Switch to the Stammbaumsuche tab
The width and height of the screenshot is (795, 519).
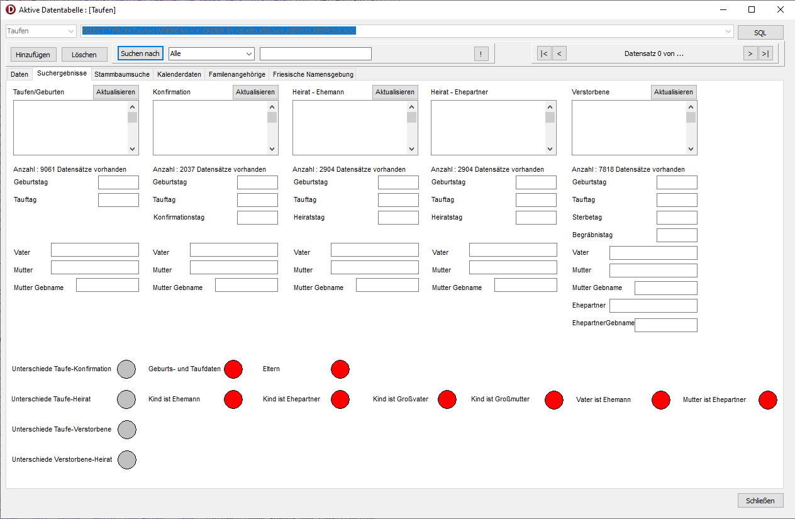tap(122, 74)
